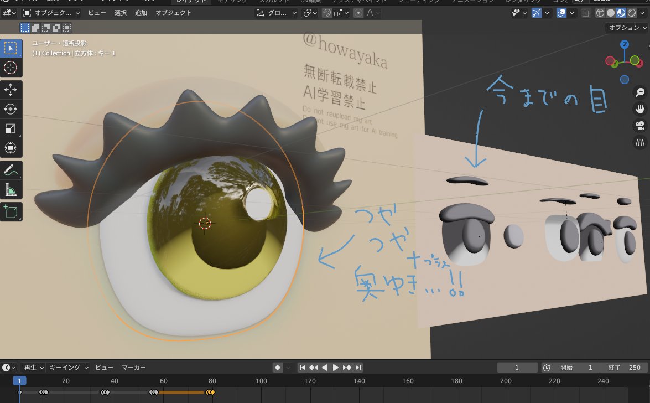Expand the オプション panel in viewport corner
Image resolution: width=650 pixels, height=403 pixels.
pyautogui.click(x=627, y=27)
